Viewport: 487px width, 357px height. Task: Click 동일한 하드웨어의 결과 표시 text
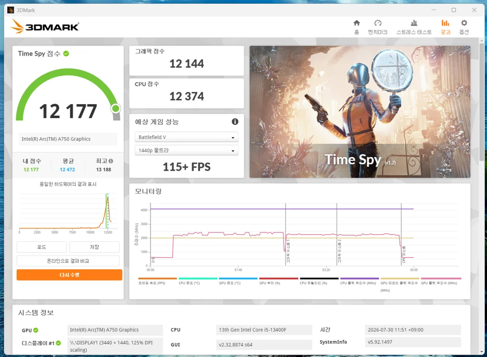tap(68, 184)
